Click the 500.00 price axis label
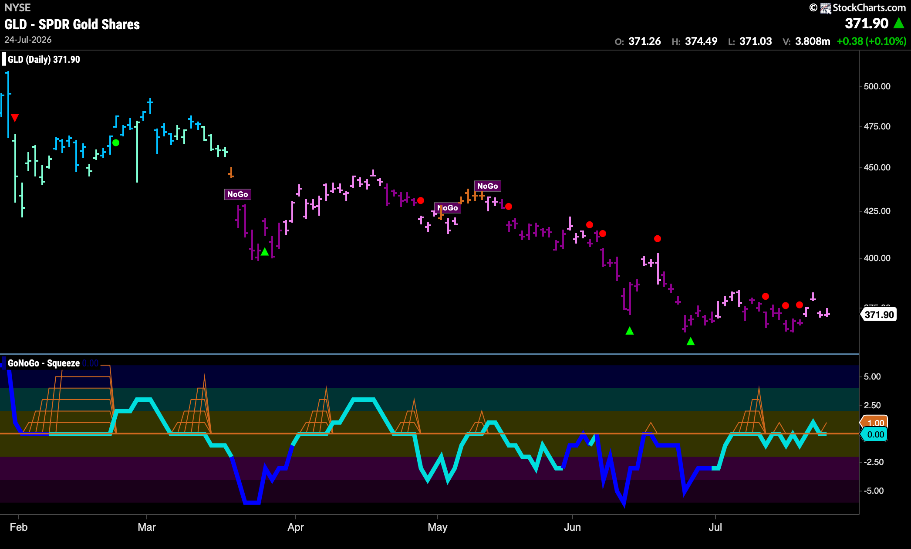The width and height of the screenshot is (911, 549). click(877, 86)
